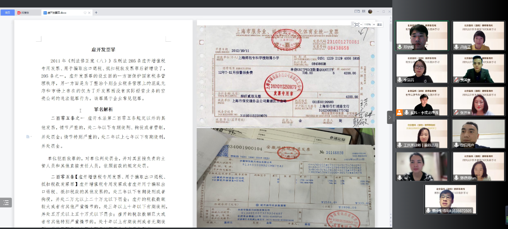Screen dimensions: 508x229
Task: Collapse the participant video panel arrow
Action: click(390, 117)
